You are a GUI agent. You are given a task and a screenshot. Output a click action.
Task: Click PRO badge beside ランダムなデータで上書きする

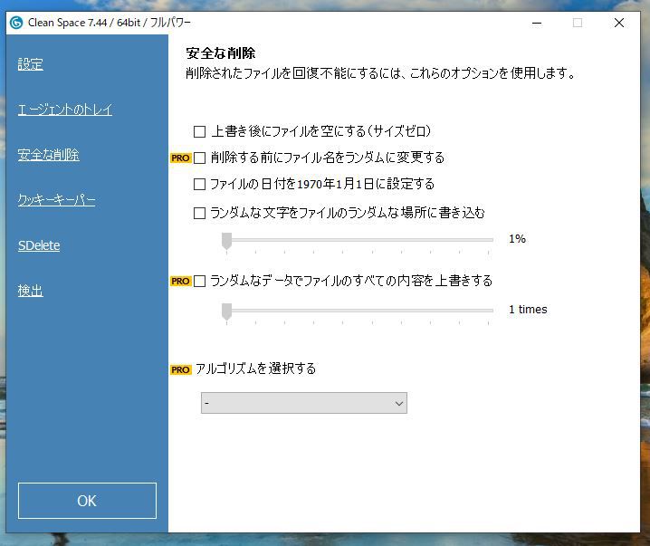[181, 281]
